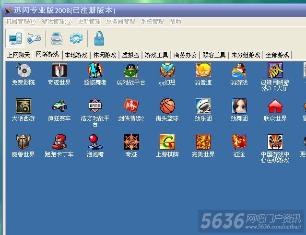Switch to the 休闲游戏 tab
Image resolution: width=306 pixels, height=235 pixels.
[x=105, y=55]
